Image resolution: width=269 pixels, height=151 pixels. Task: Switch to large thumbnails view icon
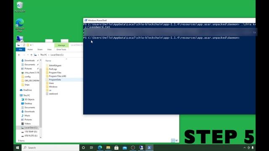pos(177,141)
